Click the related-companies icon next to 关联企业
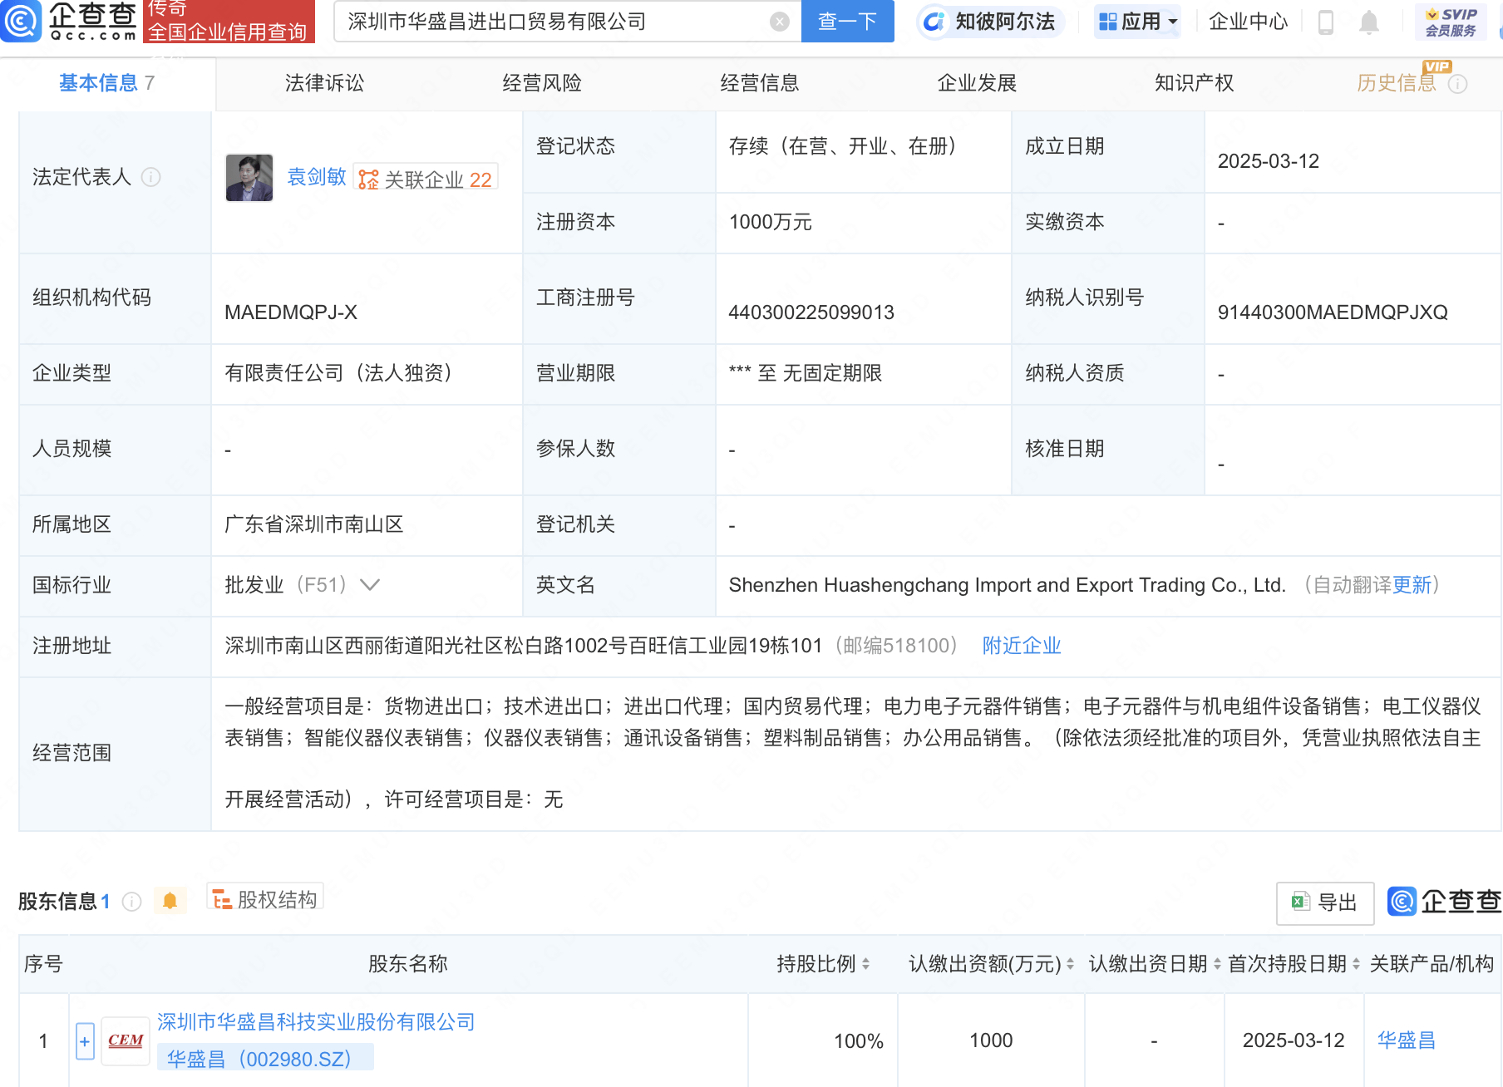1503x1087 pixels. (368, 180)
